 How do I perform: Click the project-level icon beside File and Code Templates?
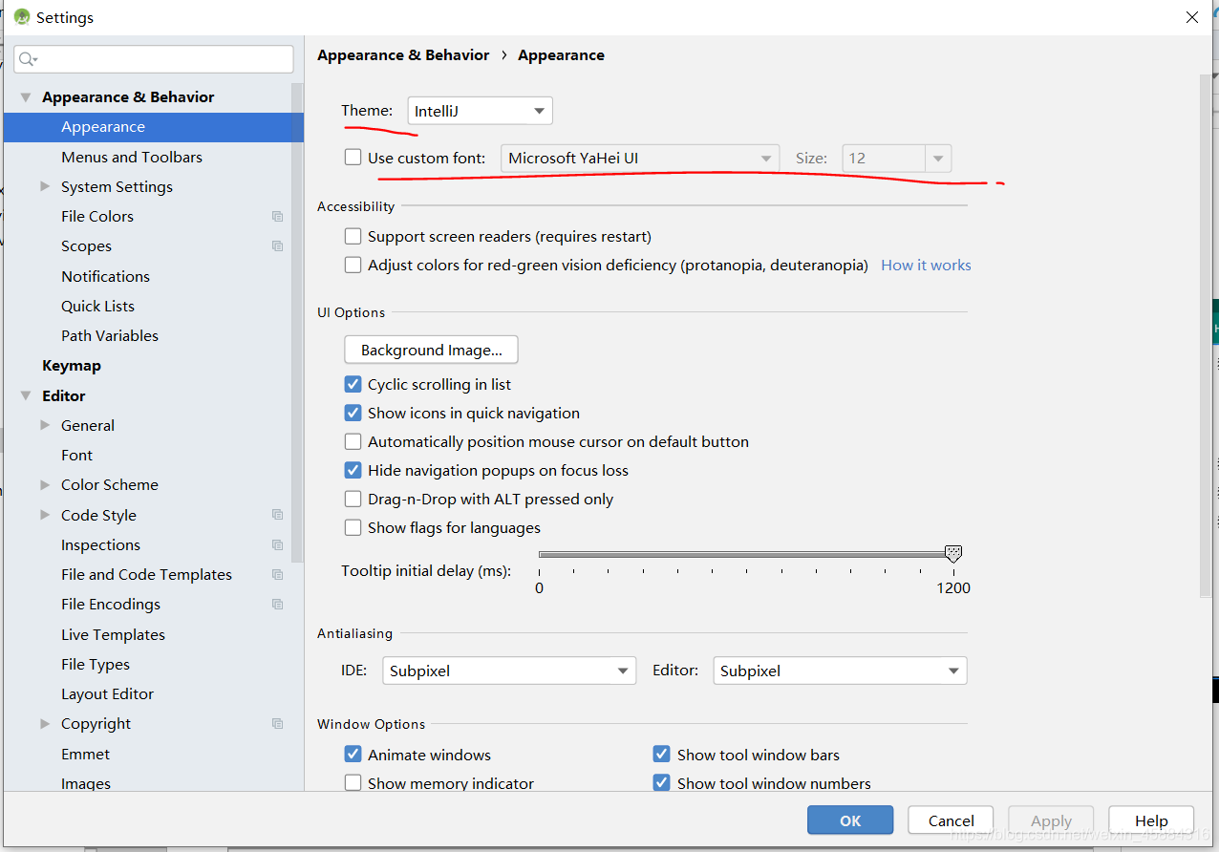pos(277,575)
